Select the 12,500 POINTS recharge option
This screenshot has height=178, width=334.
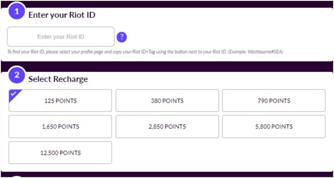coord(60,152)
